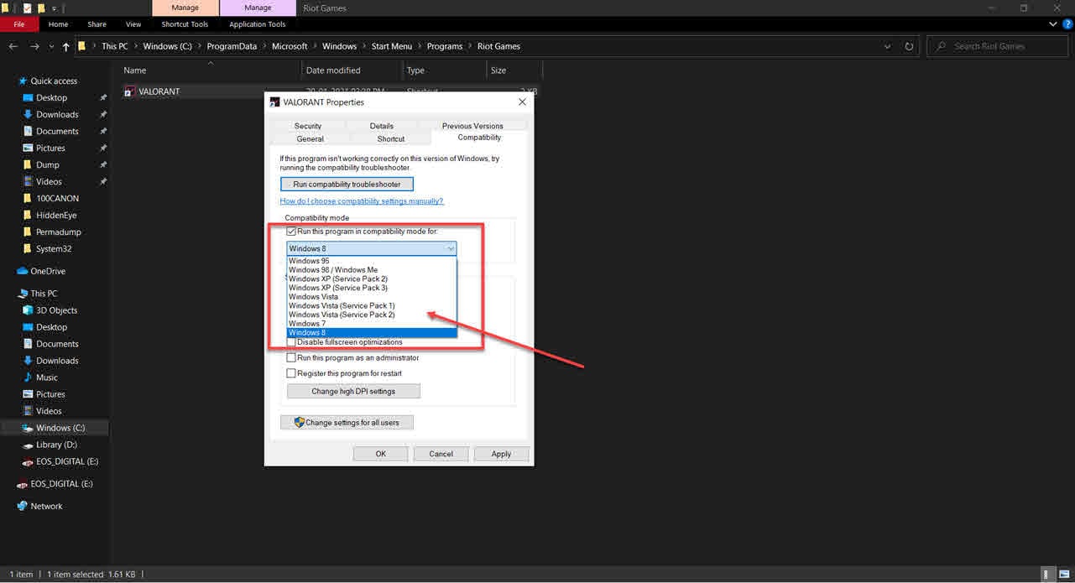The height and width of the screenshot is (583, 1075).
Task: Select Windows (C:) drive in sidebar
Action: tap(55, 428)
